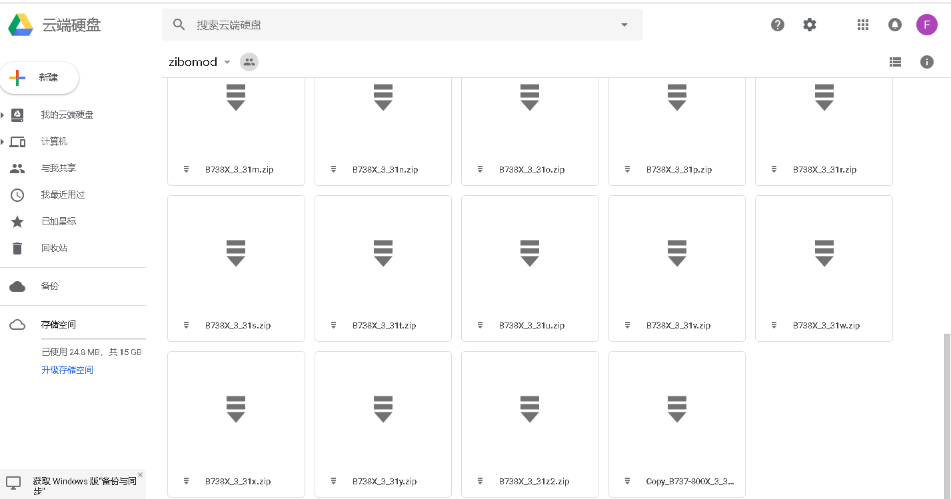Open the large Copy_B737-800X preview icon
Screen dimensions: 951x499
click(x=677, y=409)
